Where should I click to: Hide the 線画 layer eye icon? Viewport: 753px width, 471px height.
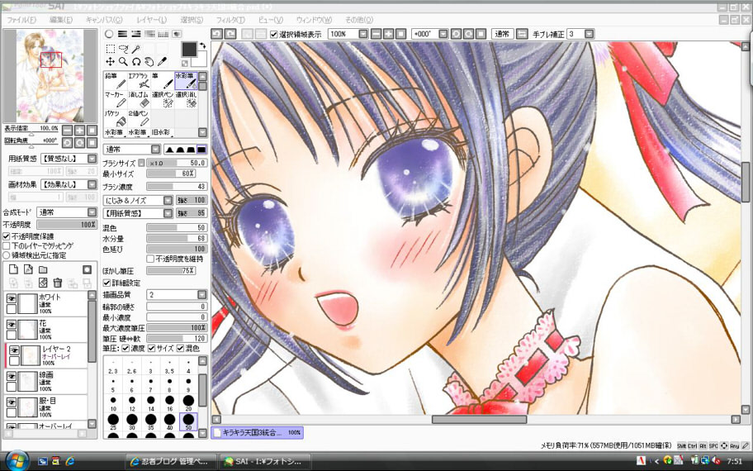point(12,376)
